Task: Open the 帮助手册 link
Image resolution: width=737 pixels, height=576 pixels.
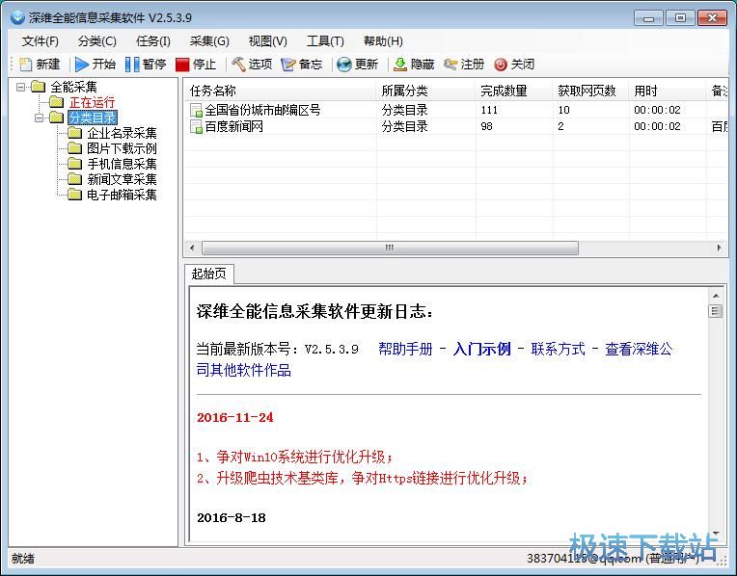Action: [x=405, y=349]
